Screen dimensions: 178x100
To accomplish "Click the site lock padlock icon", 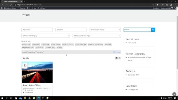I will (15, 5).
